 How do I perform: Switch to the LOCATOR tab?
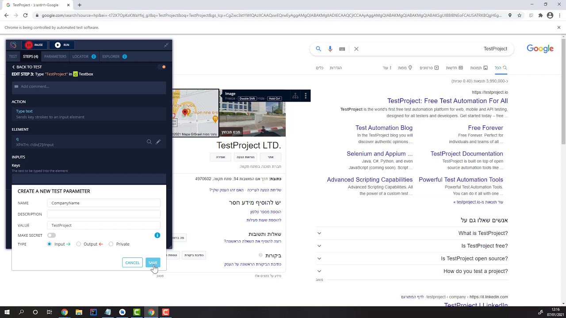tap(80, 57)
